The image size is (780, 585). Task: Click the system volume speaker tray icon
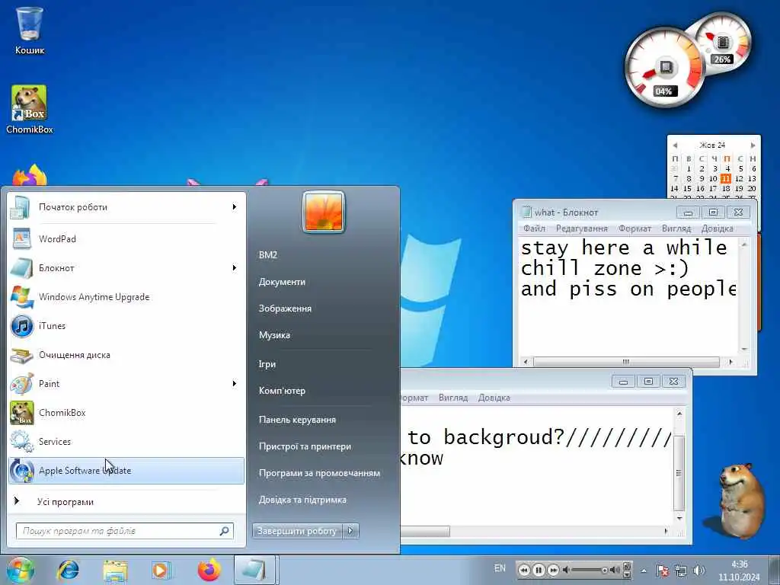click(x=699, y=570)
